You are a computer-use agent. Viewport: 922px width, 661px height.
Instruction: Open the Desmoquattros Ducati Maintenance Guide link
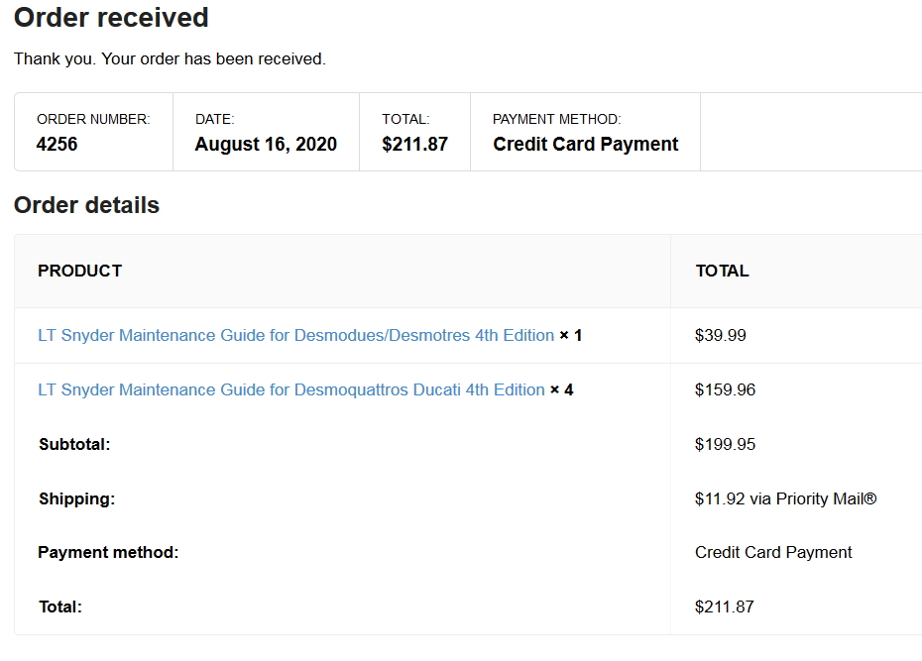tap(290, 389)
